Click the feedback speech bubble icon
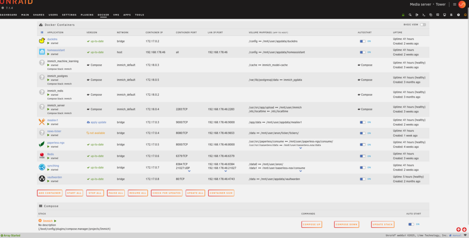This screenshot has height=238, width=469. (438, 15)
